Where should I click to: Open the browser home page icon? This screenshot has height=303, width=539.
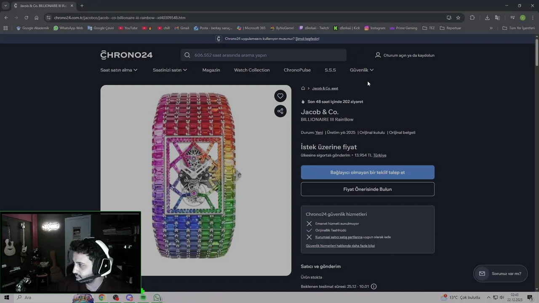[37, 18]
